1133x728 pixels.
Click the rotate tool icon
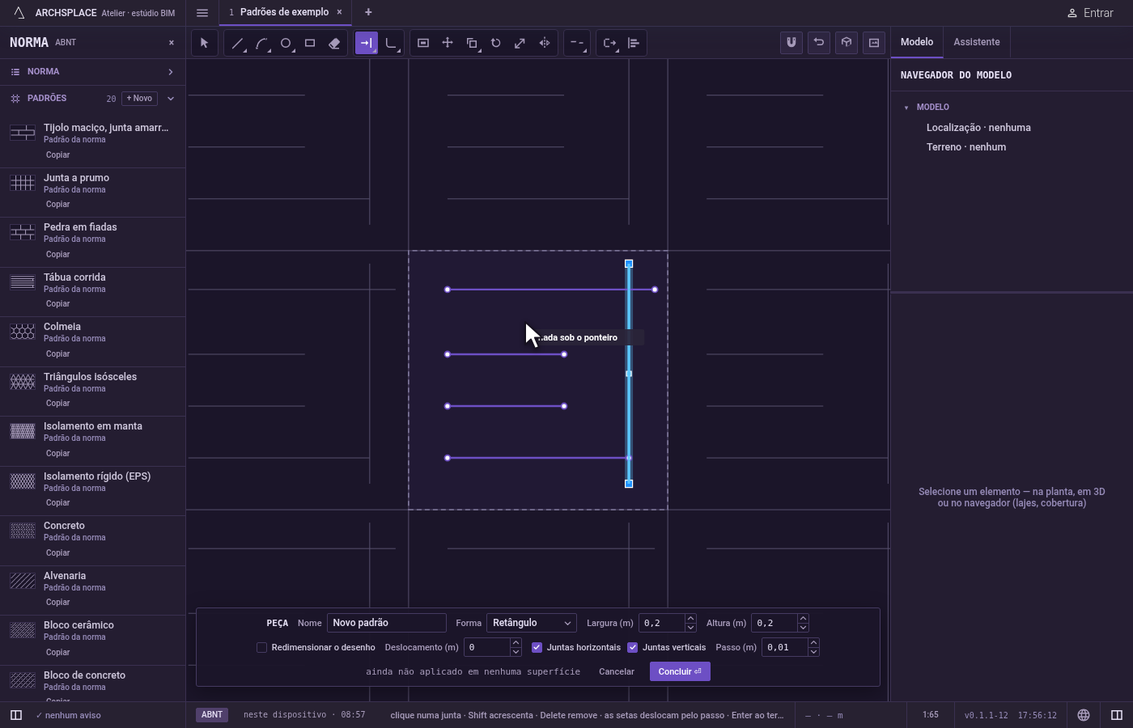tap(496, 43)
